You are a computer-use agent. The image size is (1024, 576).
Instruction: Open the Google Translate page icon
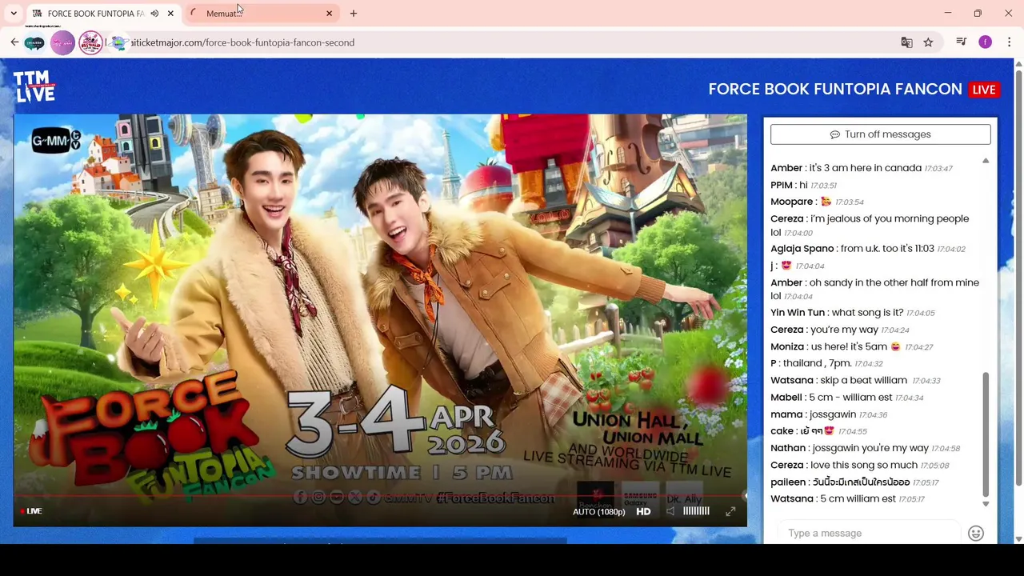906,42
